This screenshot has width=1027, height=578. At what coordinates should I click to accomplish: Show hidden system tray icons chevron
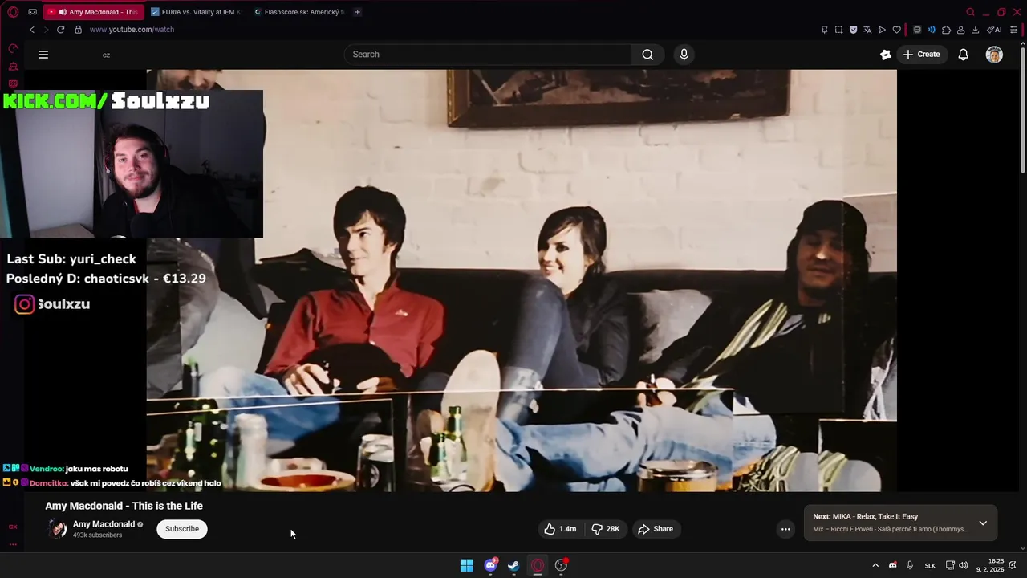(875, 565)
